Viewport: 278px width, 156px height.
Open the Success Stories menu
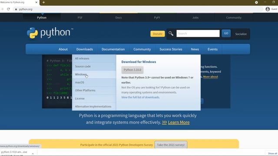pyautogui.click(x=171, y=49)
